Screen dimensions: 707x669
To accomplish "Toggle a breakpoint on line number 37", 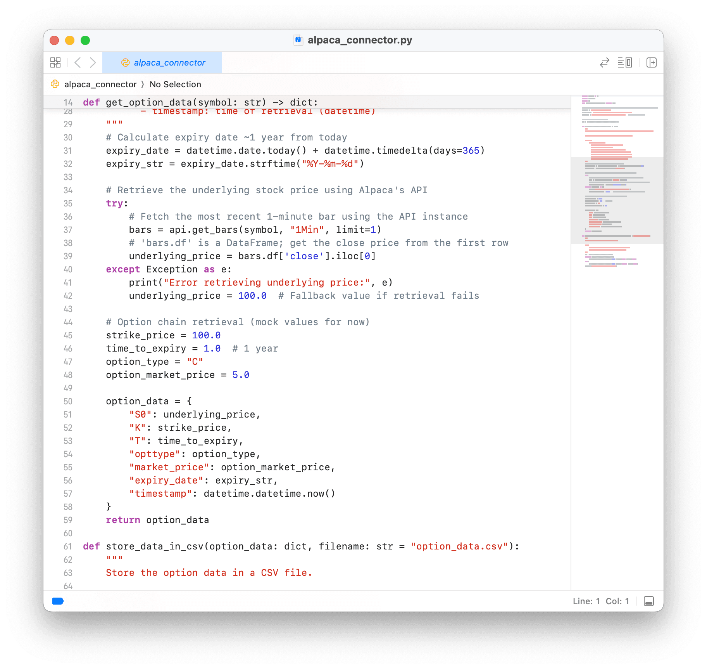I will tap(68, 230).
